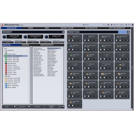Viewport: 134px width, 134px height.
Task: Toggle the Drum pad mode button
Action: click(x=122, y=32)
